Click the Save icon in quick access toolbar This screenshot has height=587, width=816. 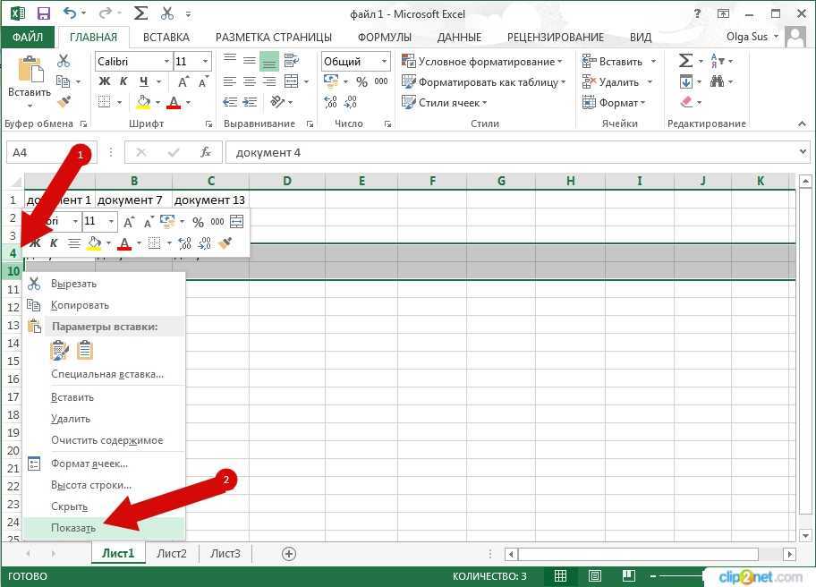pyautogui.click(x=44, y=13)
